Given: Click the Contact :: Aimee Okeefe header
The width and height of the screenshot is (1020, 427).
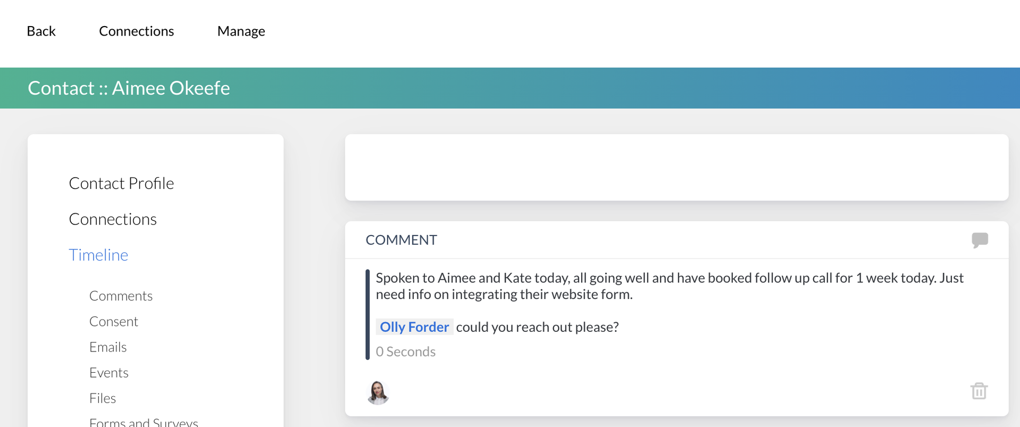Looking at the screenshot, I should coord(129,88).
